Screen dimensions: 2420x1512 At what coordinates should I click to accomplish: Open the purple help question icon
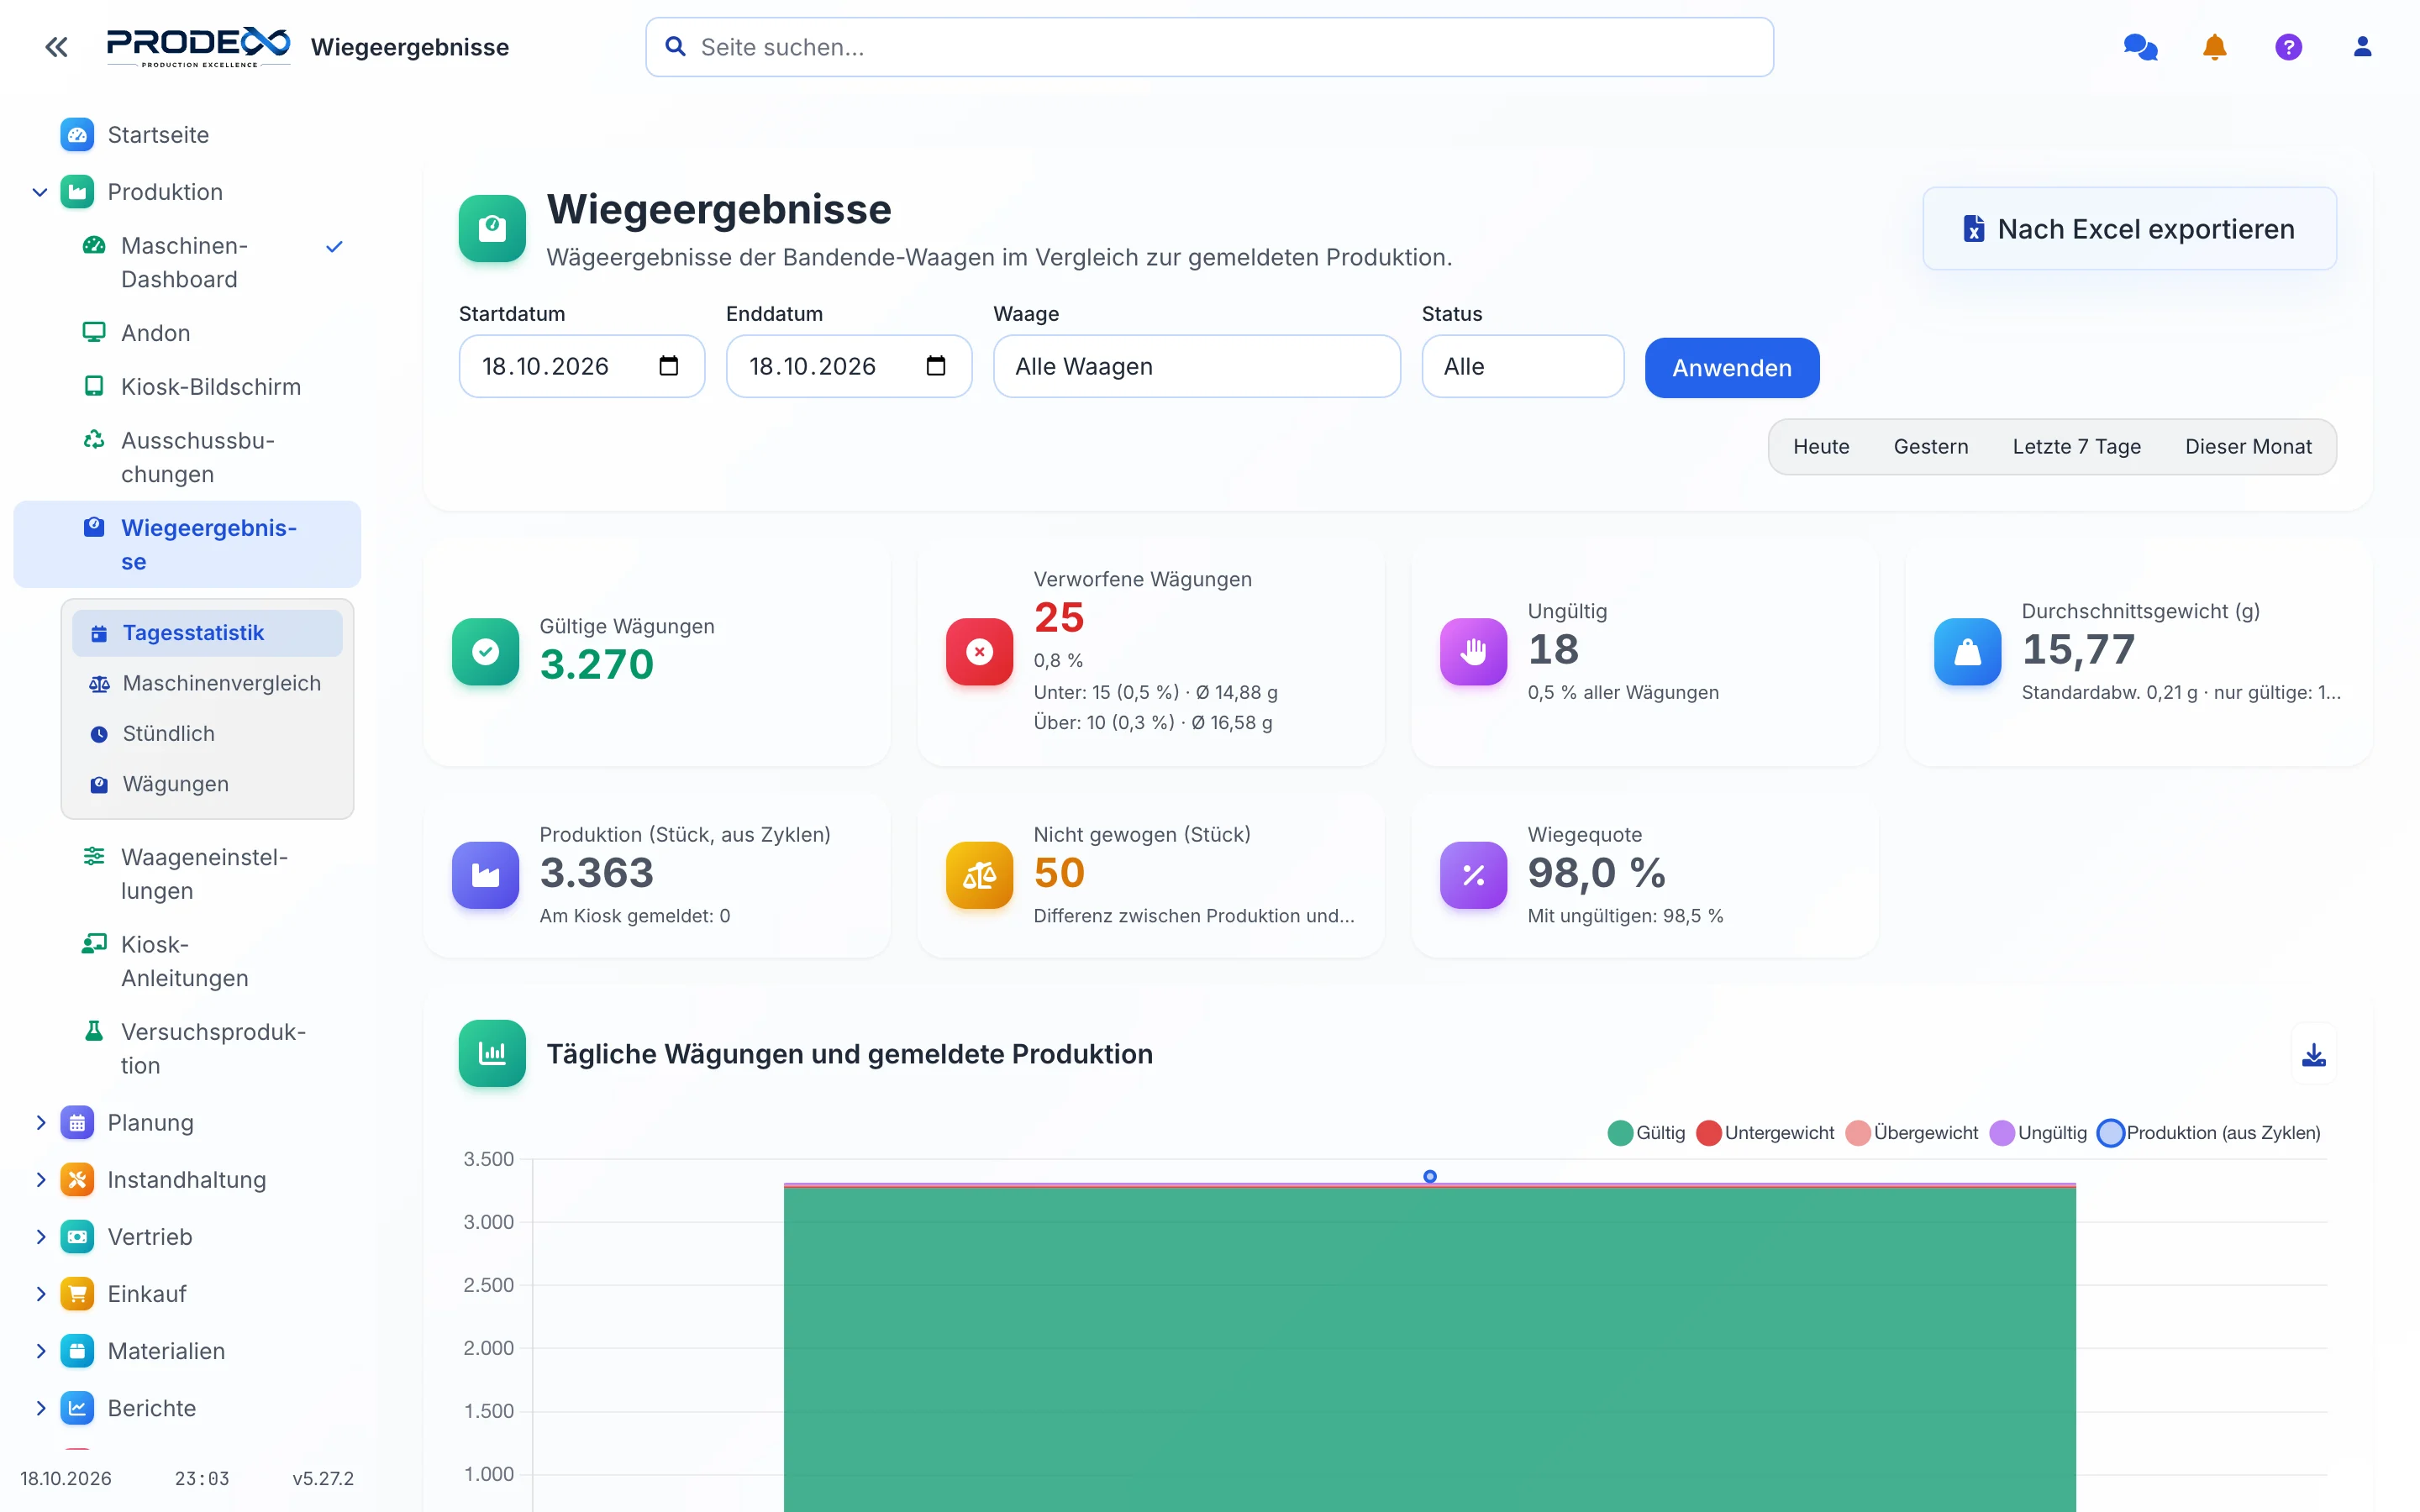coord(2288,47)
